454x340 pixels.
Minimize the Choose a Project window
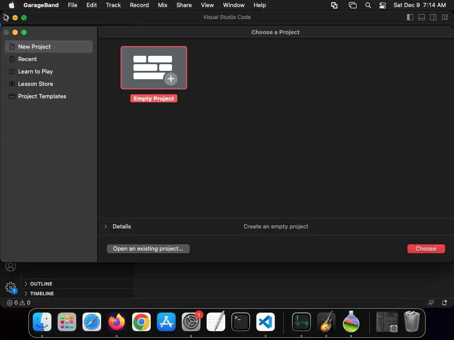tap(15, 32)
